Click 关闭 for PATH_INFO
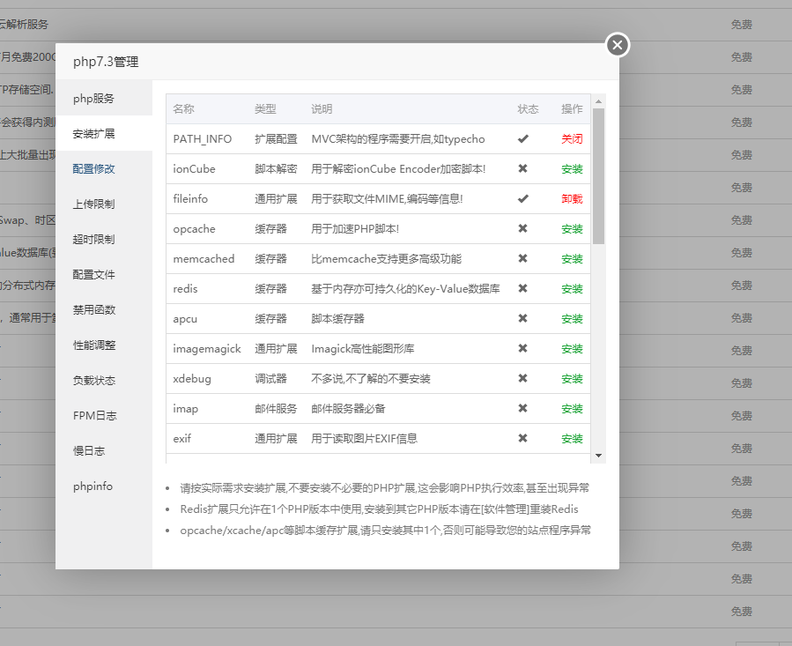This screenshot has height=646, width=792. 572,139
